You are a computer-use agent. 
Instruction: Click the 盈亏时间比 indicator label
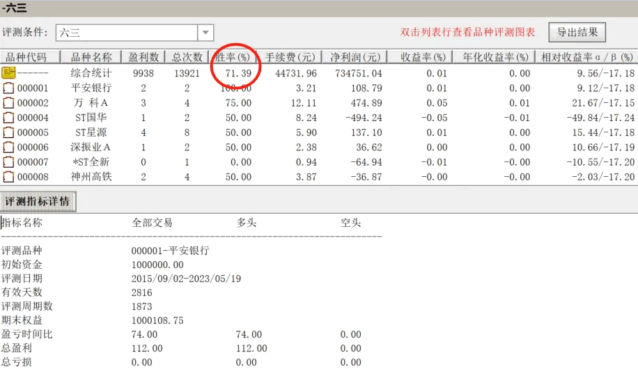point(27,334)
